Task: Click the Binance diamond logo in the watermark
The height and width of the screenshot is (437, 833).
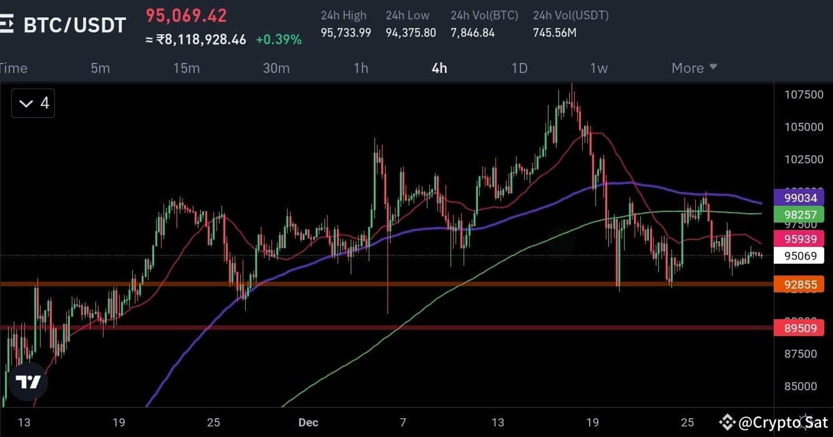Action: (x=726, y=422)
